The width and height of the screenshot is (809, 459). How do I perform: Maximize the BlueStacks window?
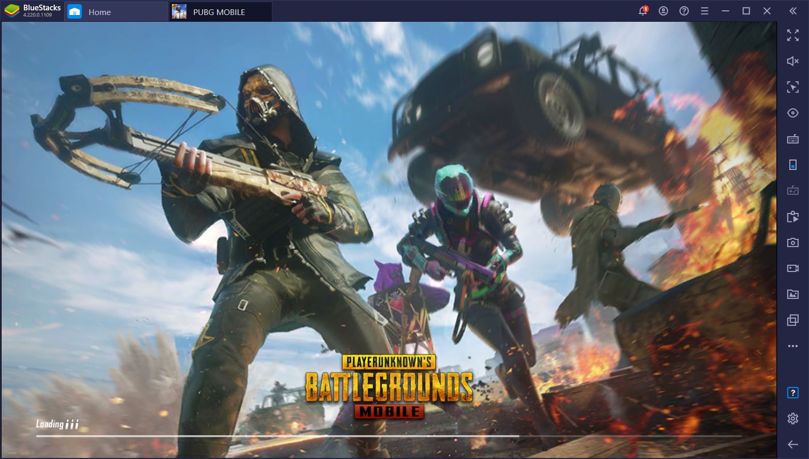coord(746,11)
